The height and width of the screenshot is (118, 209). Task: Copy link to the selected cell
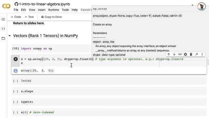coord(180,54)
